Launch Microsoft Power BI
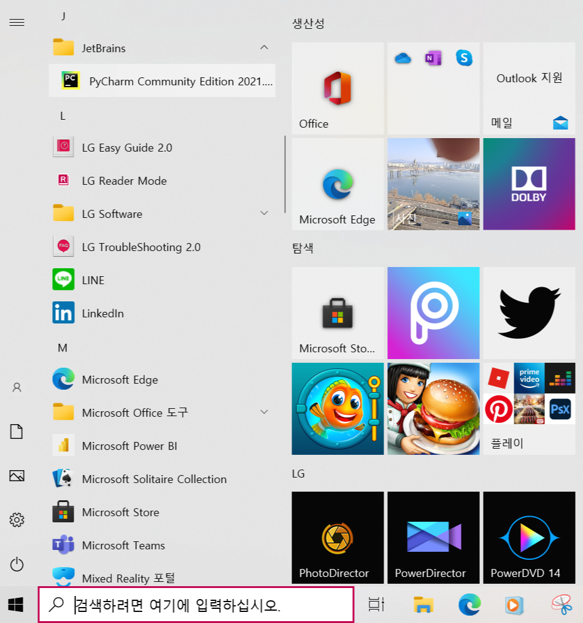583x623 pixels. (x=162, y=446)
